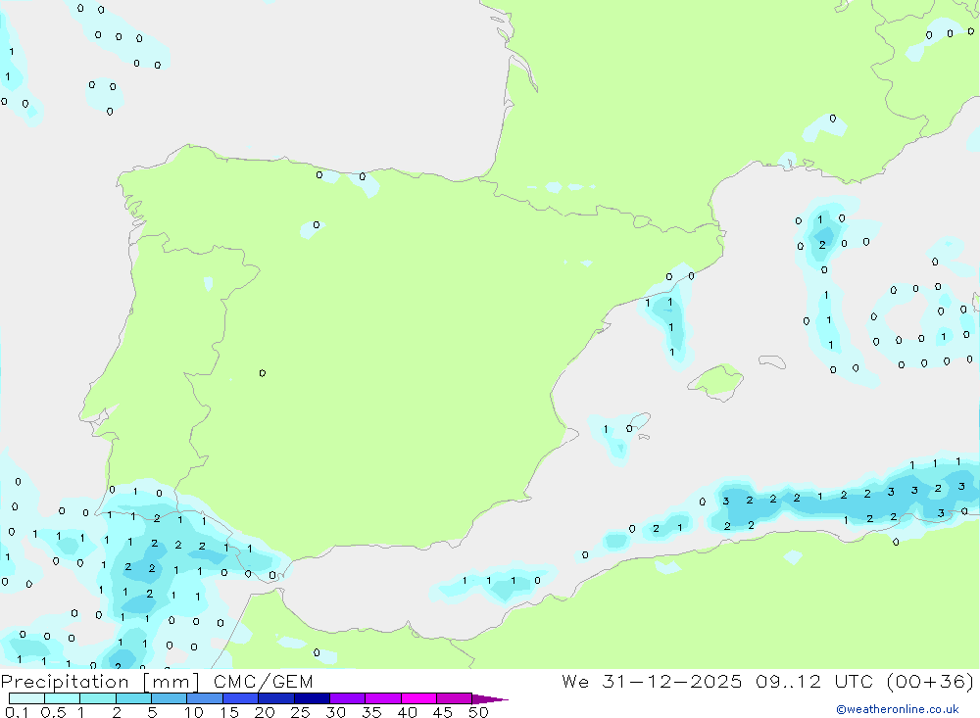This screenshot has width=980, height=718.
Task: Click the '40' legend scale label
Action: [408, 712]
